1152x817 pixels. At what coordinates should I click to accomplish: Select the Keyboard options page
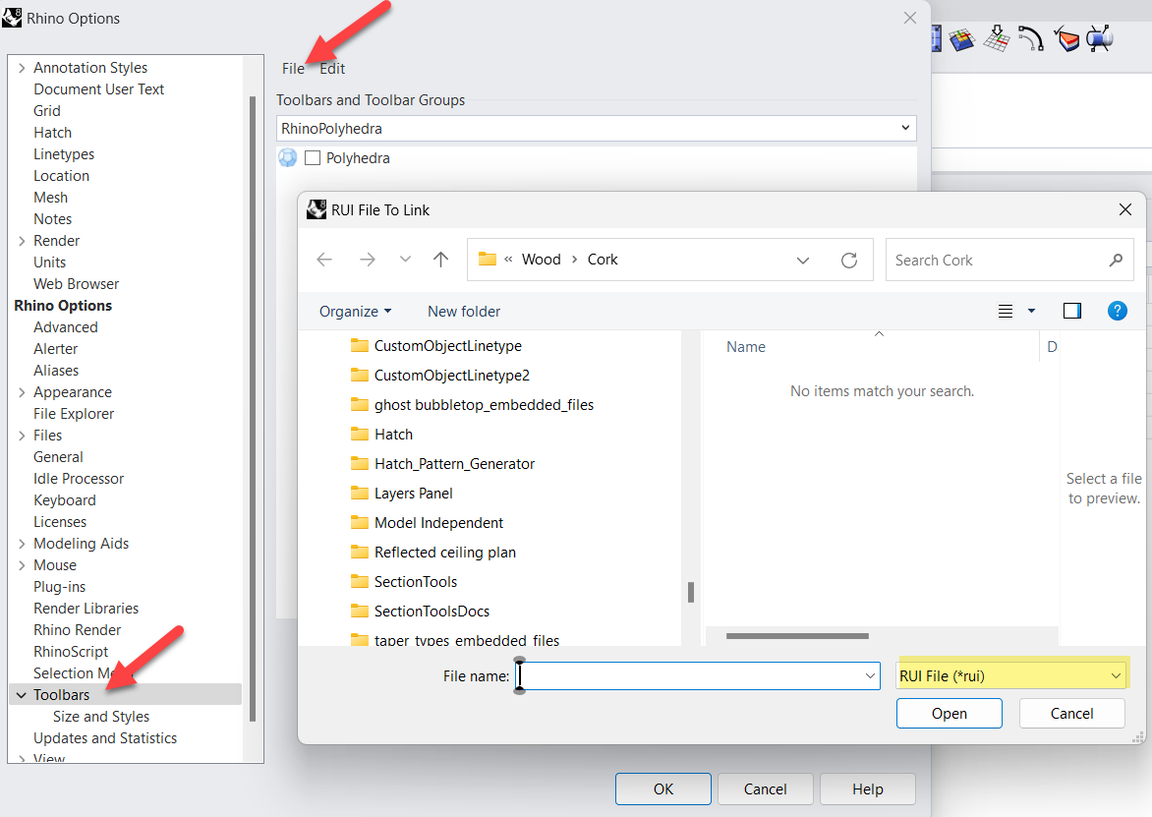pos(65,500)
